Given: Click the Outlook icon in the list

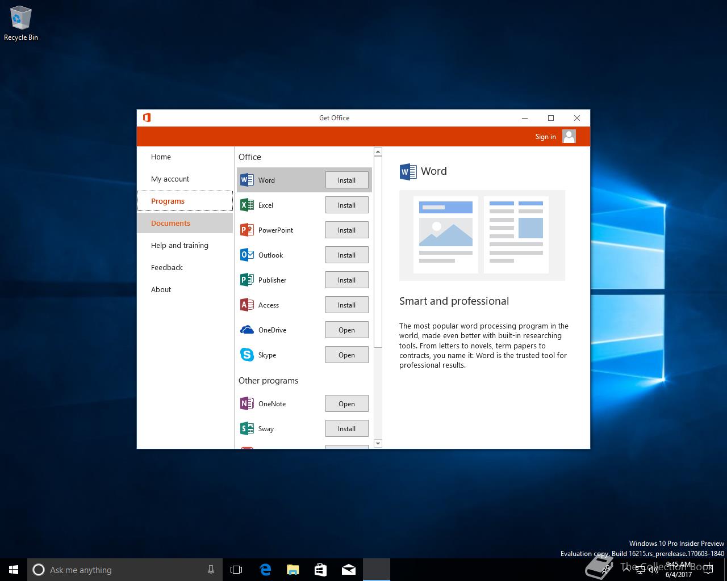Looking at the screenshot, I should point(246,255).
